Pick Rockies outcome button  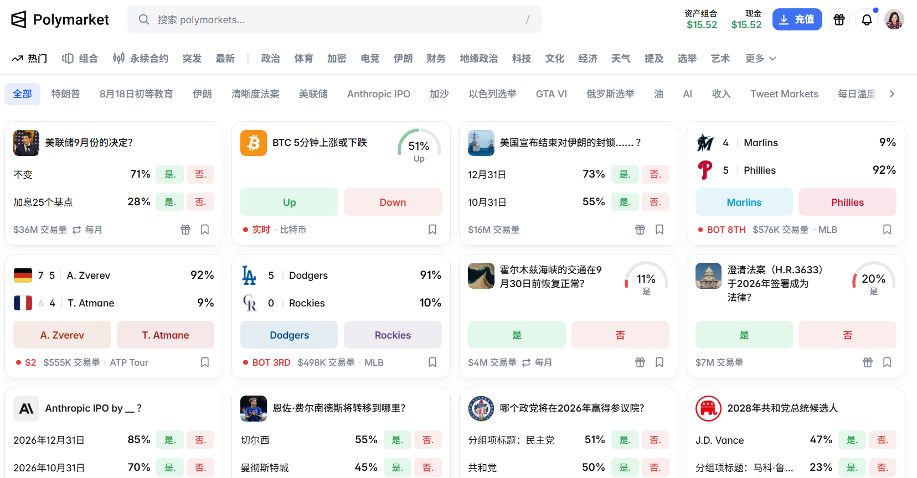pyautogui.click(x=393, y=335)
